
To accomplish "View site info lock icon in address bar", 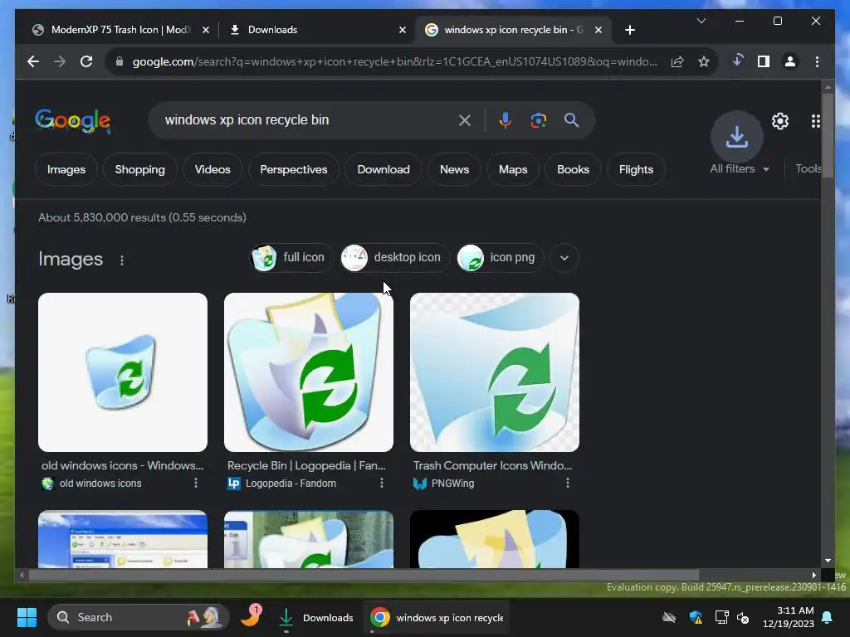I will 120,61.
